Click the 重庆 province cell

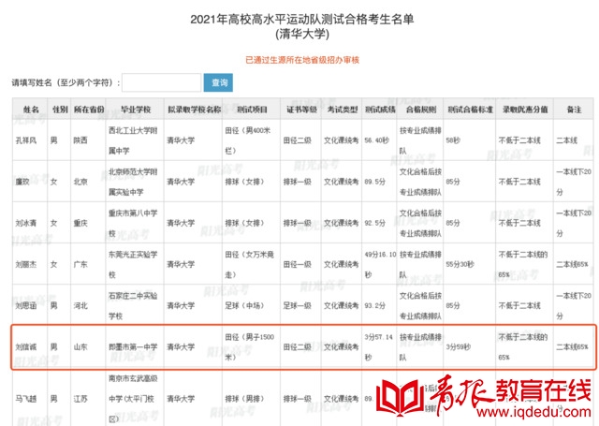click(x=80, y=223)
